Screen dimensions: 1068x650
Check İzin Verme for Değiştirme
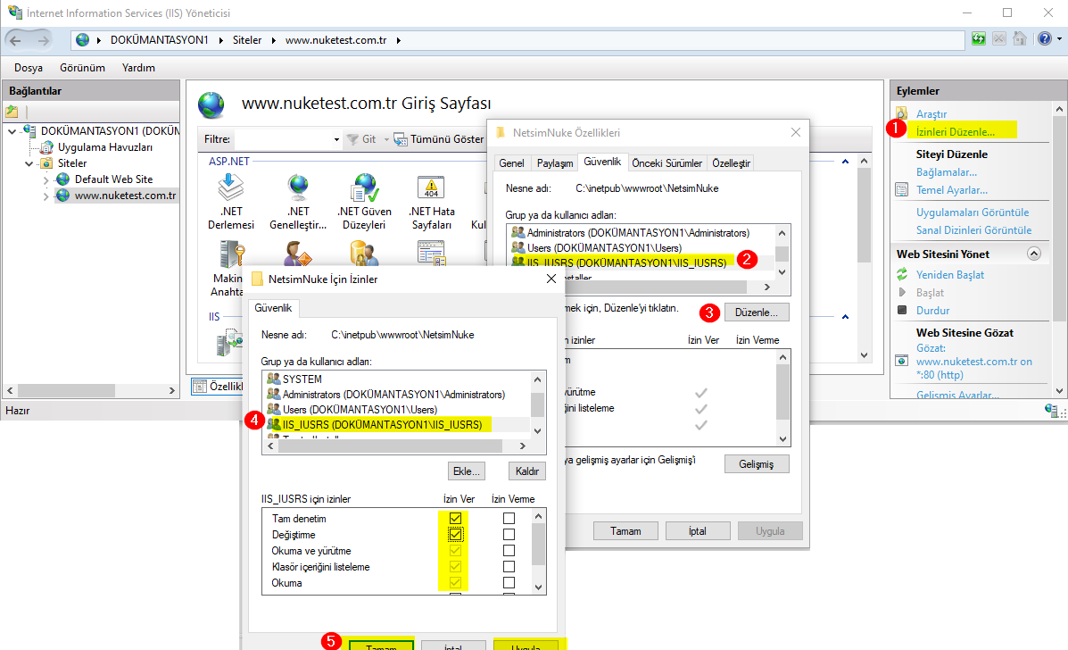click(x=509, y=534)
